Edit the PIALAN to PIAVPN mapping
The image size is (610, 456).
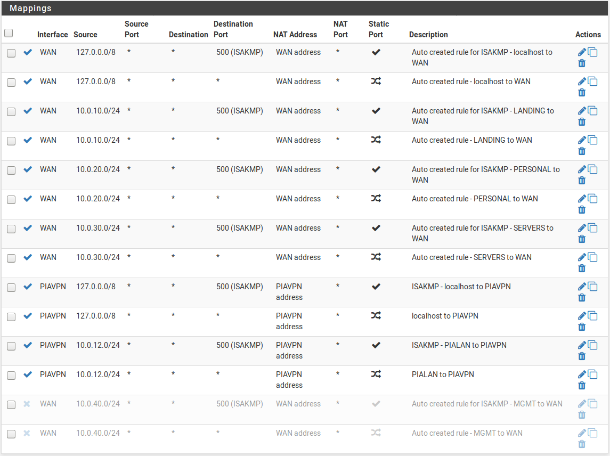click(582, 374)
